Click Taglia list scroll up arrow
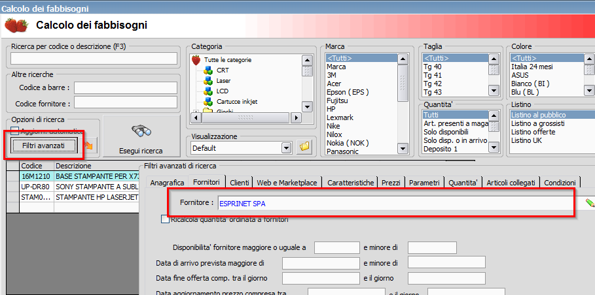Viewport: 595px width, 295px height. [x=494, y=59]
